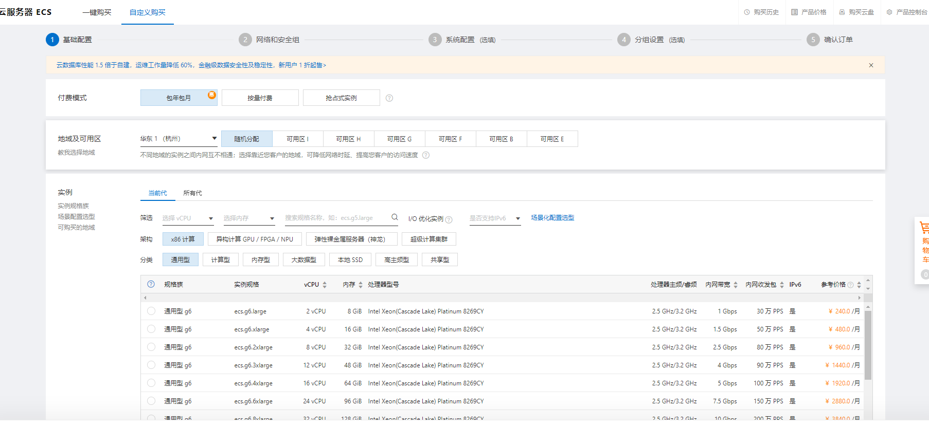929x427 pixels.
Task: Click step 4 分组设置 circle
Action: pyautogui.click(x=624, y=40)
